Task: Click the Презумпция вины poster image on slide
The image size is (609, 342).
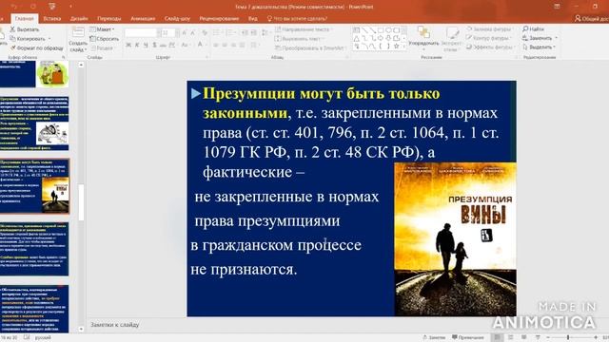Action: coord(455,239)
